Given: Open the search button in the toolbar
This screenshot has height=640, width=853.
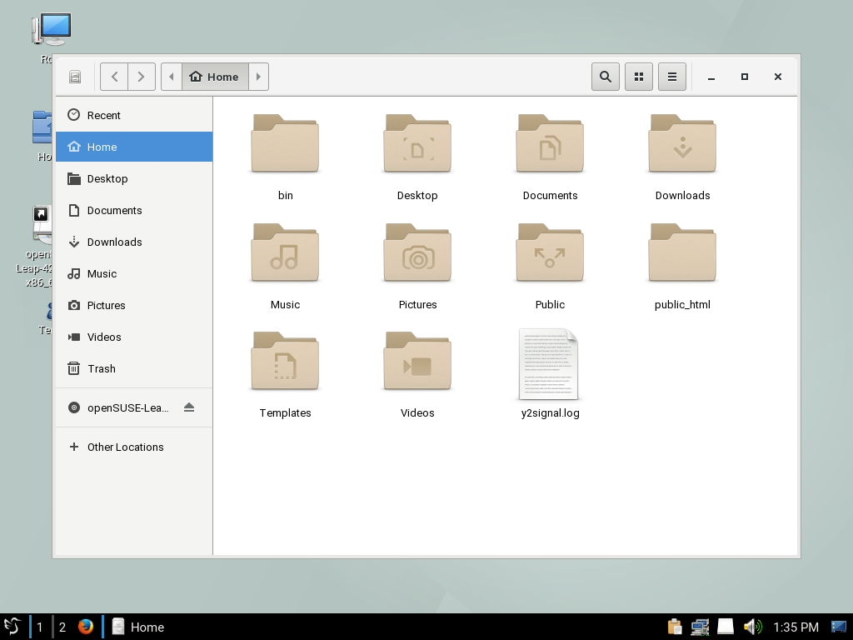Looking at the screenshot, I should [606, 77].
